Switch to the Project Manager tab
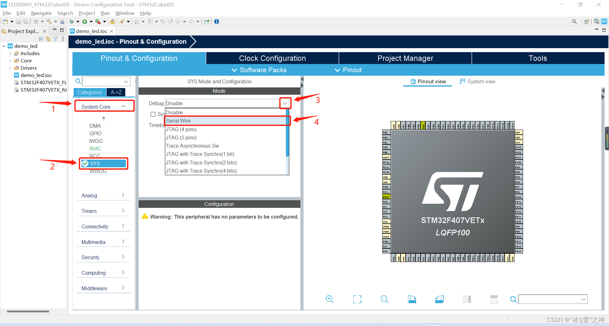The height and width of the screenshot is (326, 609). click(x=405, y=58)
